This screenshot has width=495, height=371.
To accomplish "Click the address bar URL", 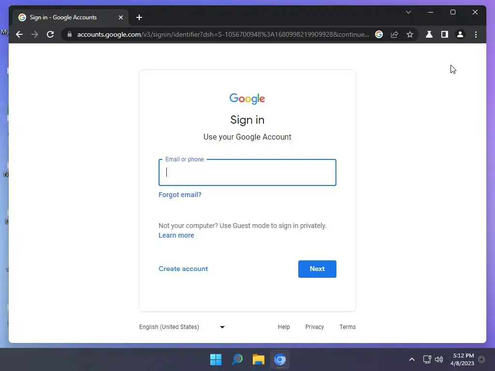I will click(223, 34).
